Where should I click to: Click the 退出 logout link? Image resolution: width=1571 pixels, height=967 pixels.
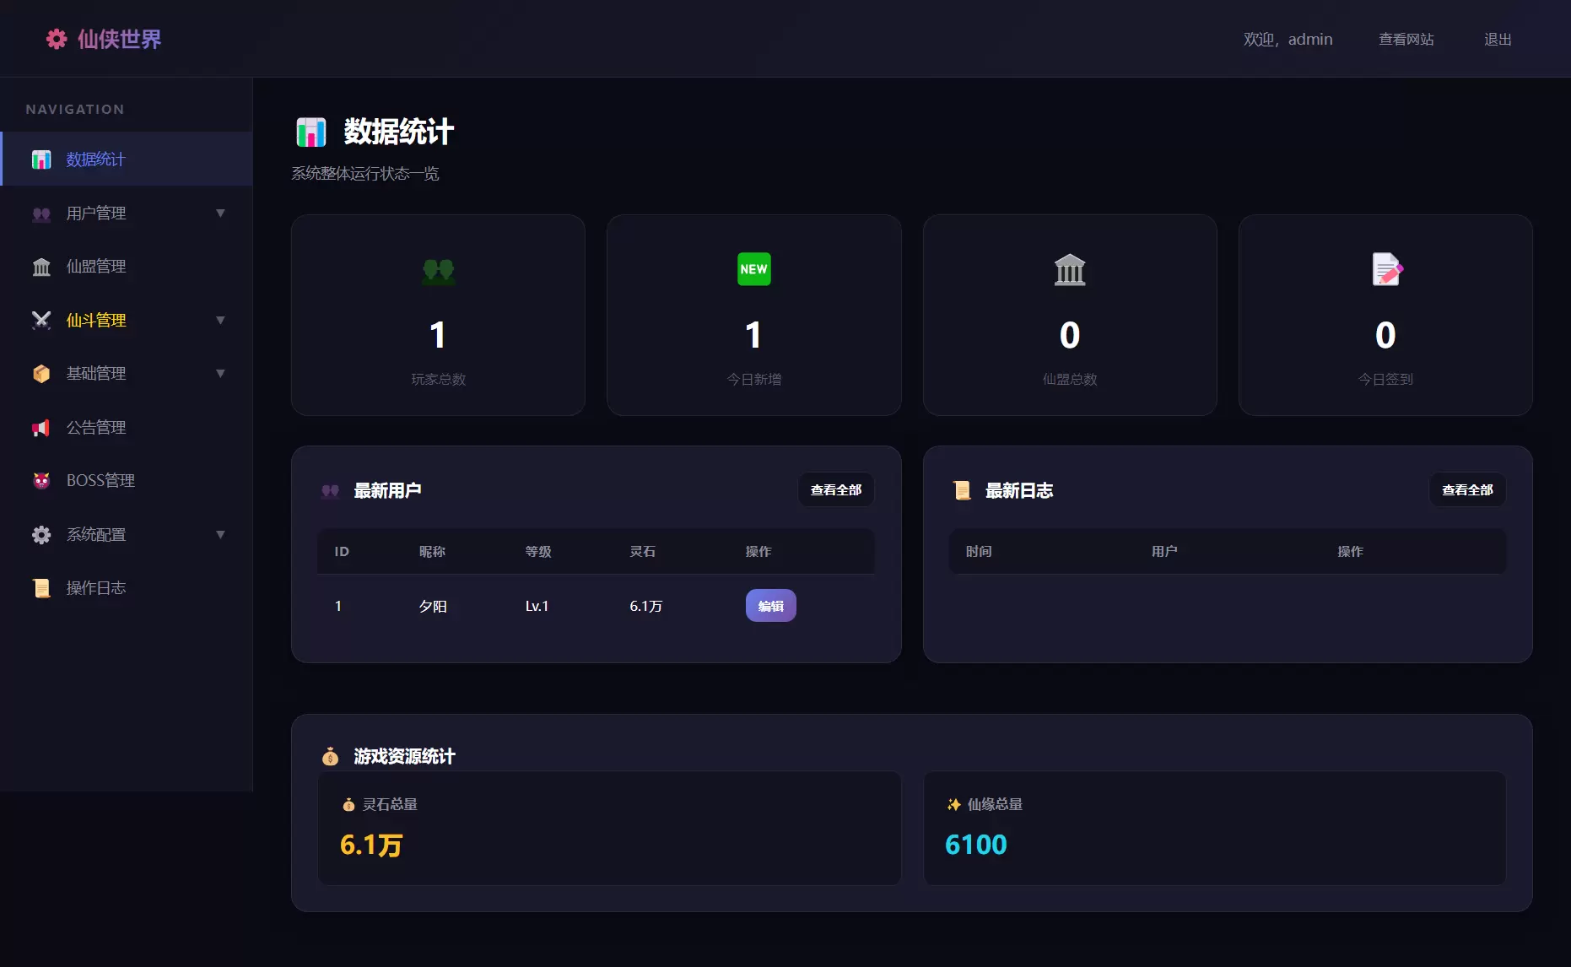pyautogui.click(x=1498, y=40)
